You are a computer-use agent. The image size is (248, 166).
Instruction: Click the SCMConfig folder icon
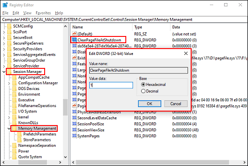[x=9, y=26]
